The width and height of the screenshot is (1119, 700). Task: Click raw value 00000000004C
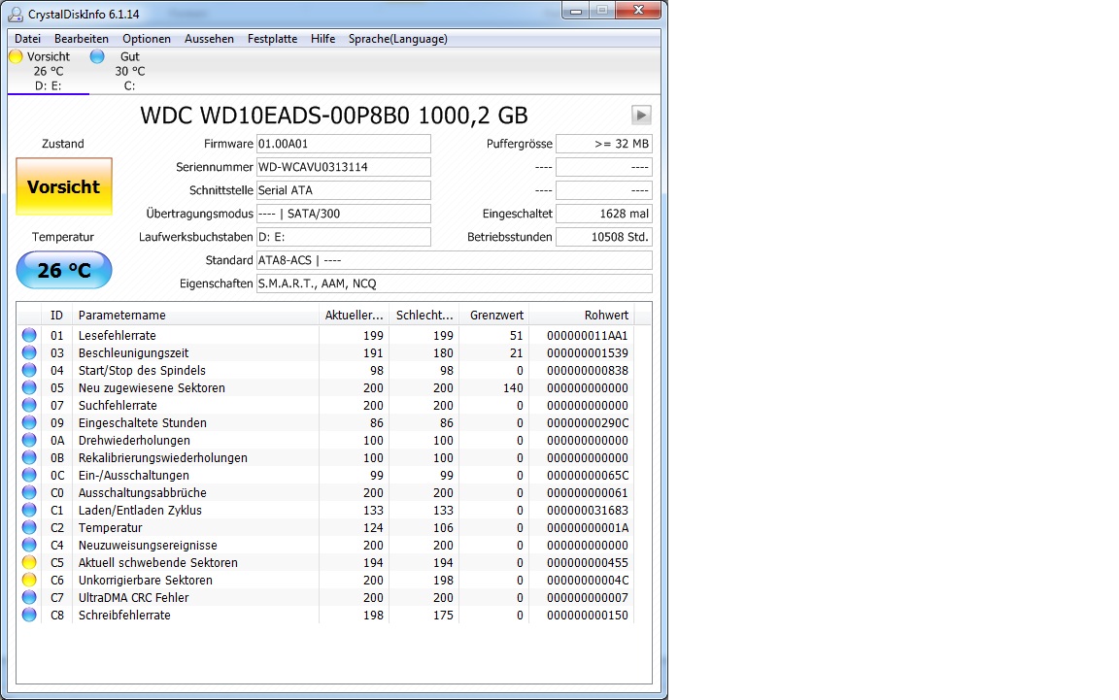pos(588,581)
